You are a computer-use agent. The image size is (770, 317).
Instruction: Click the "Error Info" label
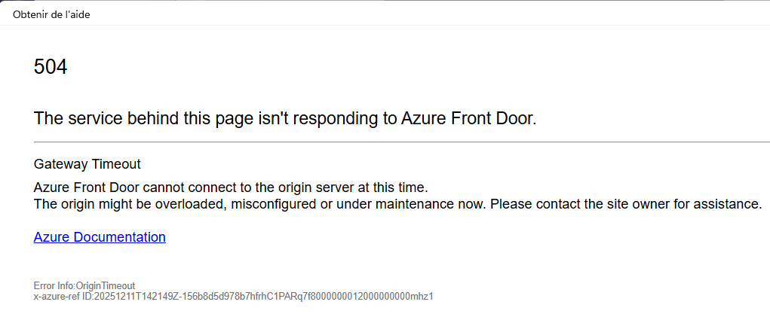pyautogui.click(x=53, y=286)
